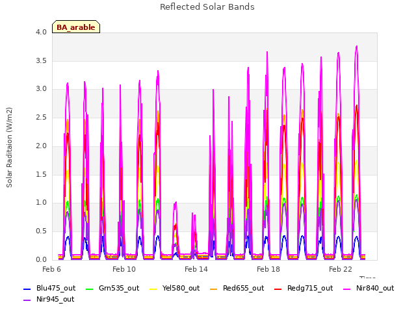The width and height of the screenshot is (416, 312).
Task: Toggle Grn535_out series in legend
Action: (x=112, y=289)
